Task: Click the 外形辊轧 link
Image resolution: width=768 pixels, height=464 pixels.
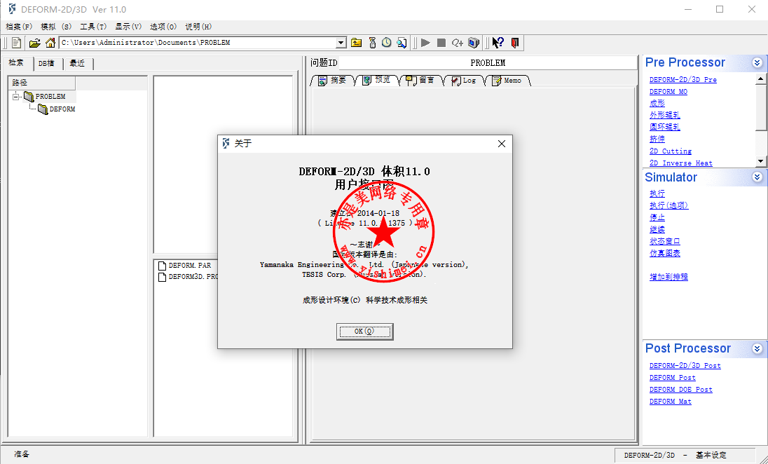Action: point(665,115)
